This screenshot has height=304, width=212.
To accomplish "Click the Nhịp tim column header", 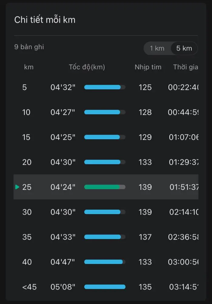I will tap(148, 67).
